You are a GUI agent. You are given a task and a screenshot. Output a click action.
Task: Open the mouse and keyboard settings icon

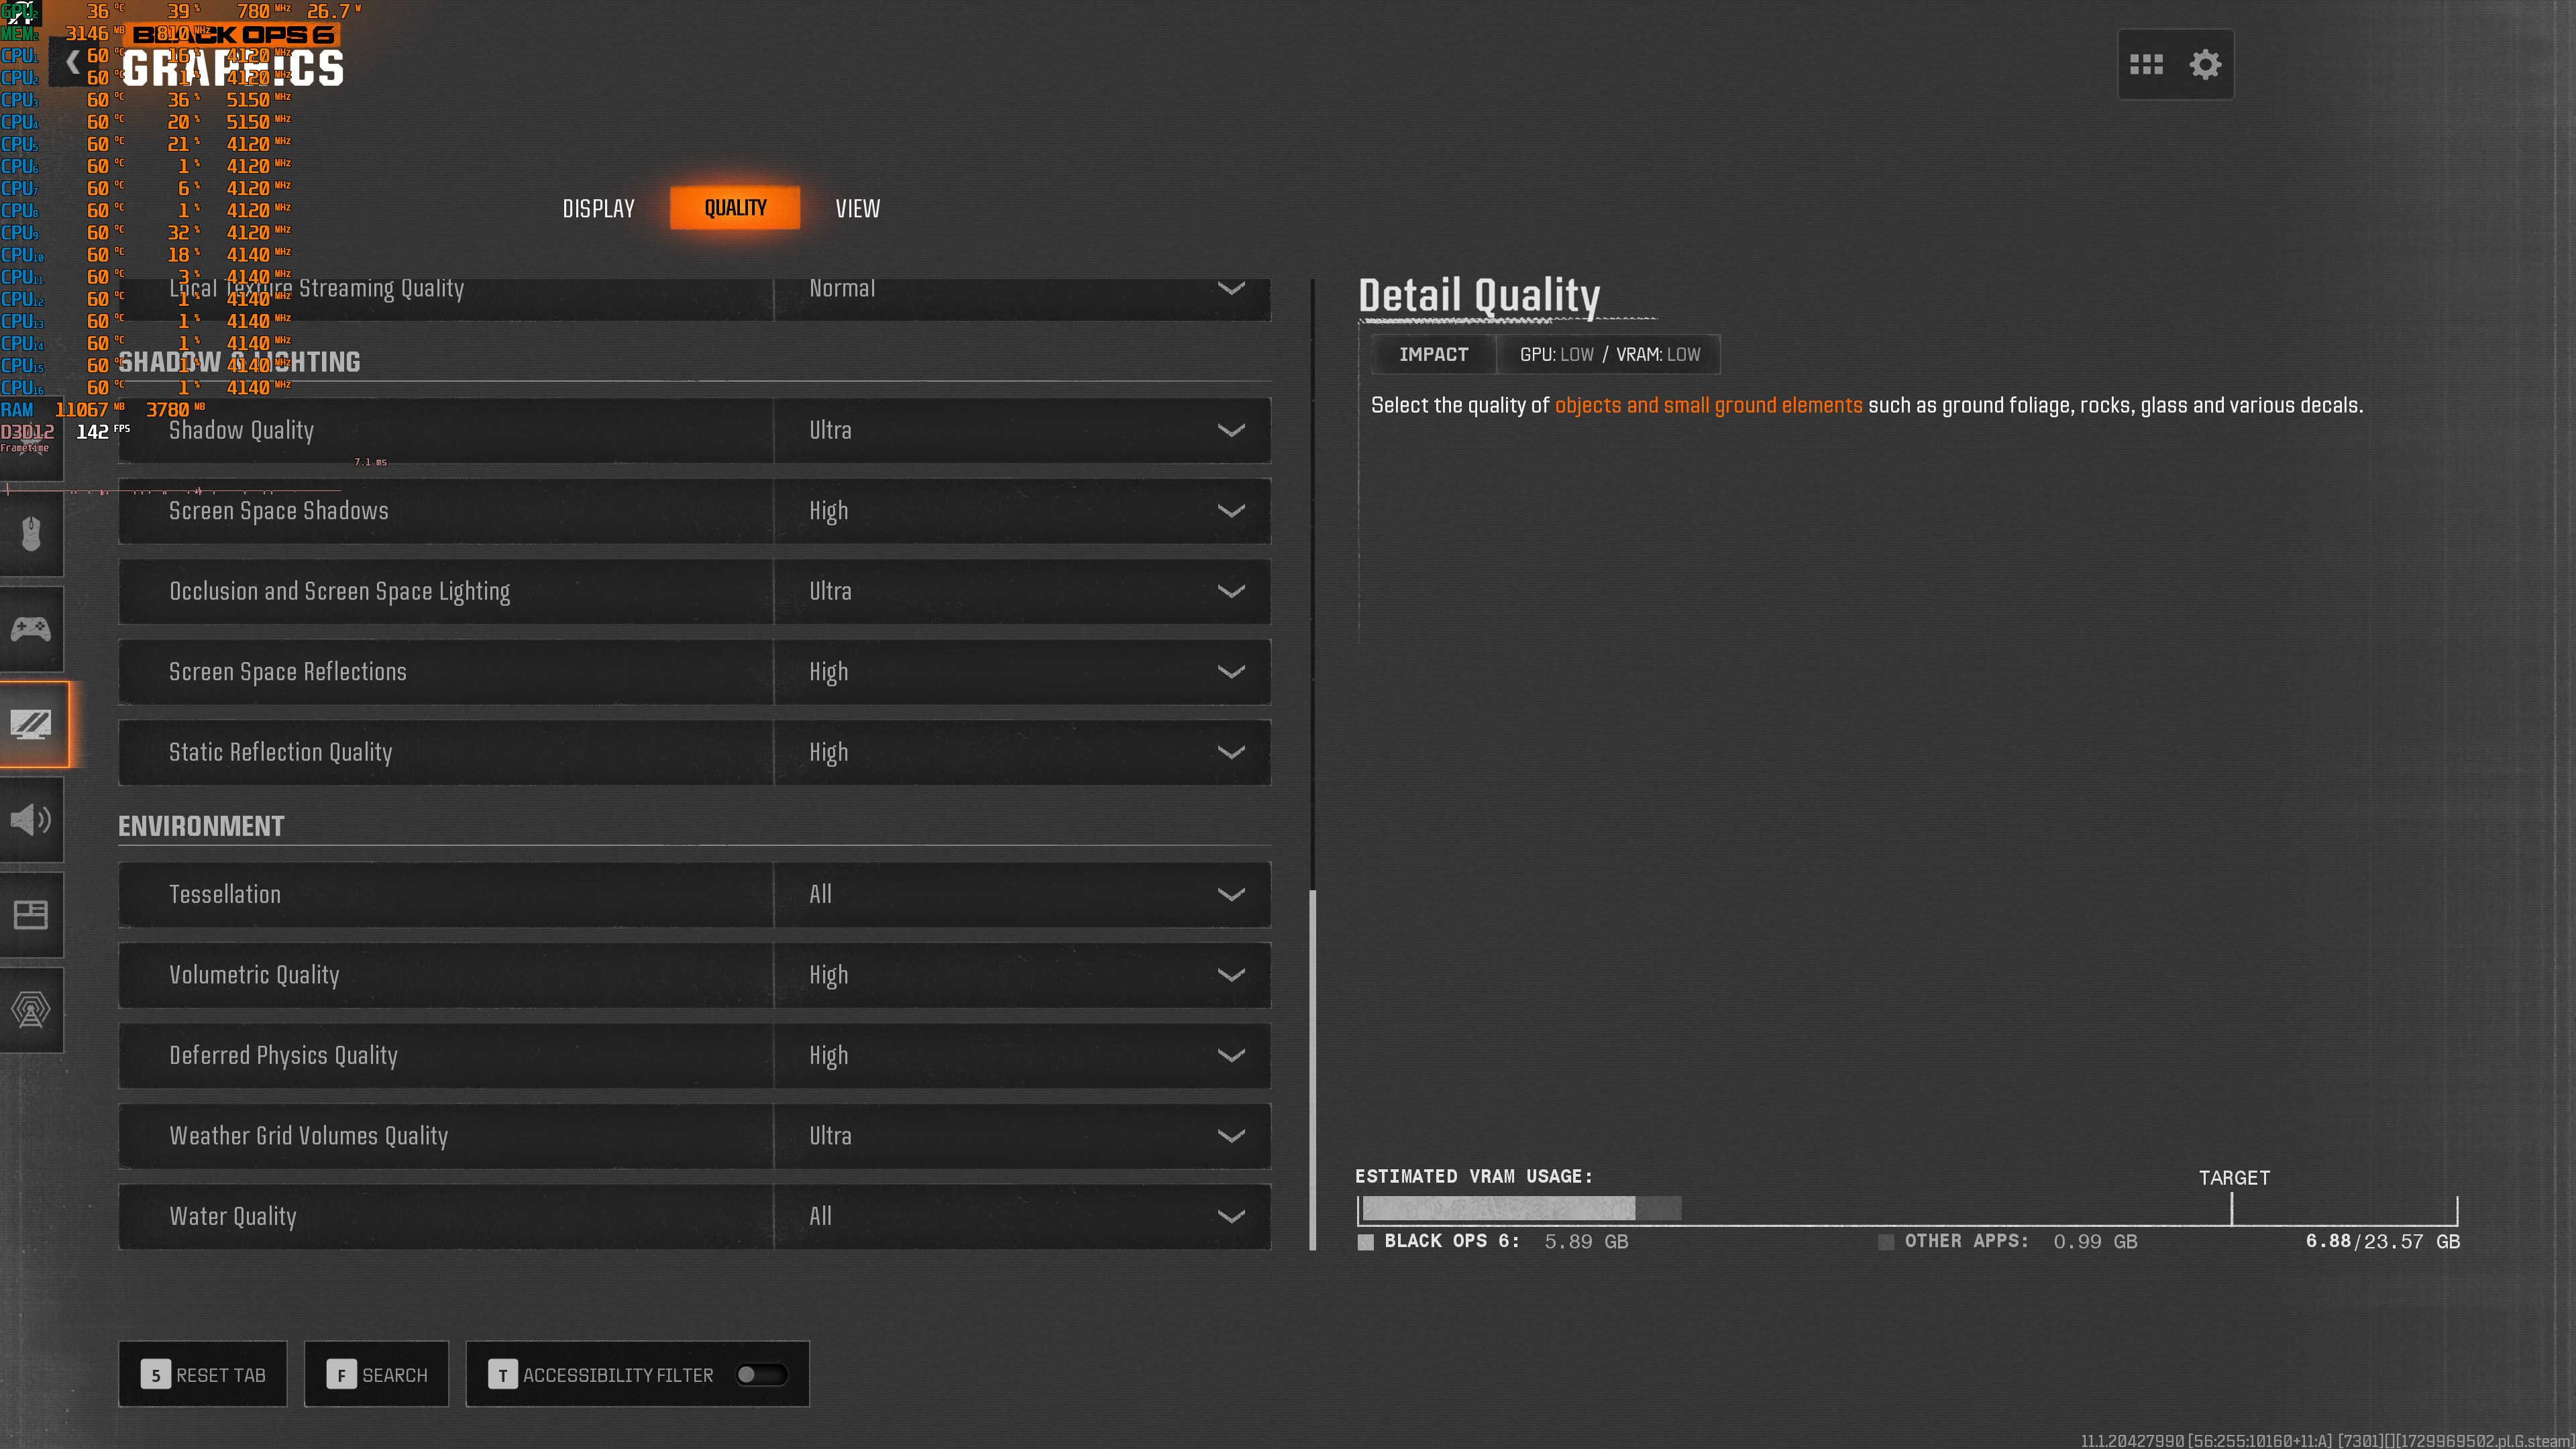(x=31, y=533)
